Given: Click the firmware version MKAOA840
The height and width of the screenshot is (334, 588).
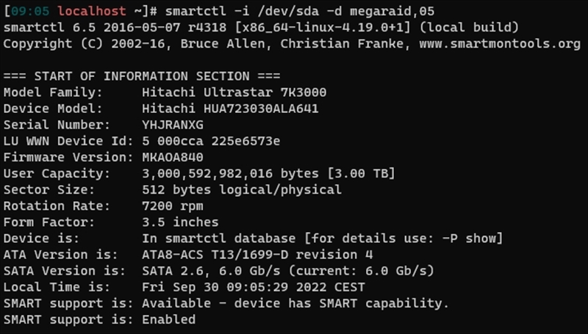Looking at the screenshot, I should click(173, 157).
